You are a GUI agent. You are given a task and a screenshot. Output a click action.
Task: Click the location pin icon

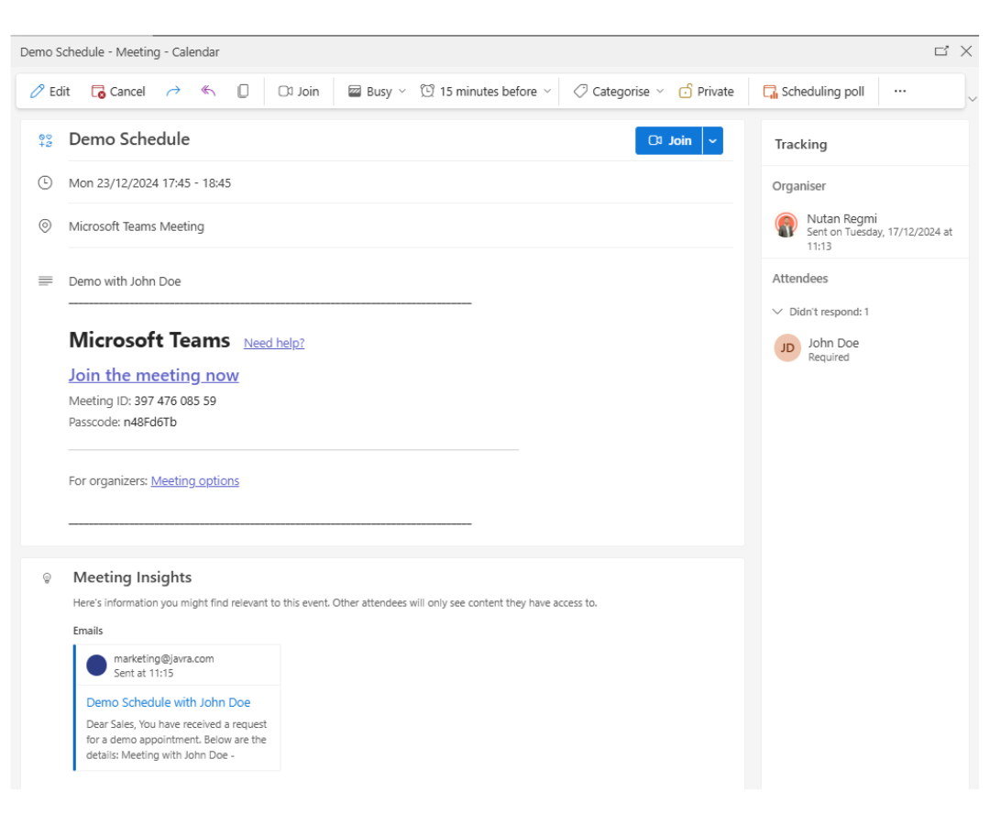pyautogui.click(x=45, y=226)
